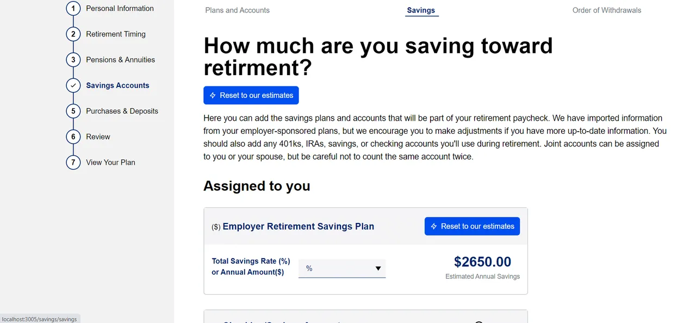Click the top Reset to our estimates button
The height and width of the screenshot is (323, 696).
click(x=251, y=95)
